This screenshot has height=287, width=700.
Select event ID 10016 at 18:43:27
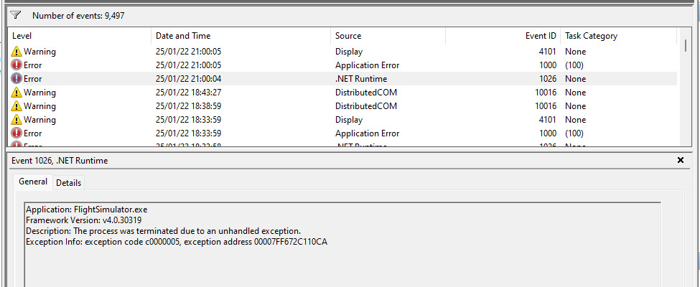pos(545,93)
